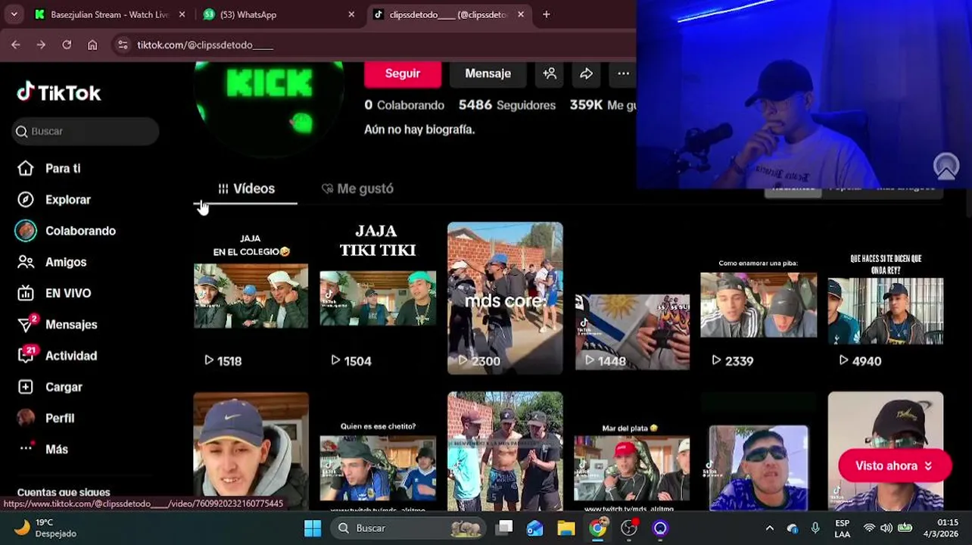Click the TikTok logo
The image size is (972, 545).
(x=59, y=92)
